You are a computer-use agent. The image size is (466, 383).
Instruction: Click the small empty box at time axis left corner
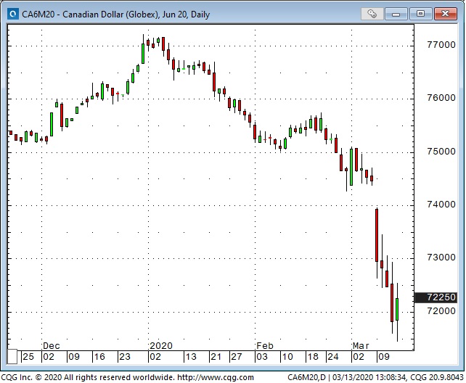12,357
